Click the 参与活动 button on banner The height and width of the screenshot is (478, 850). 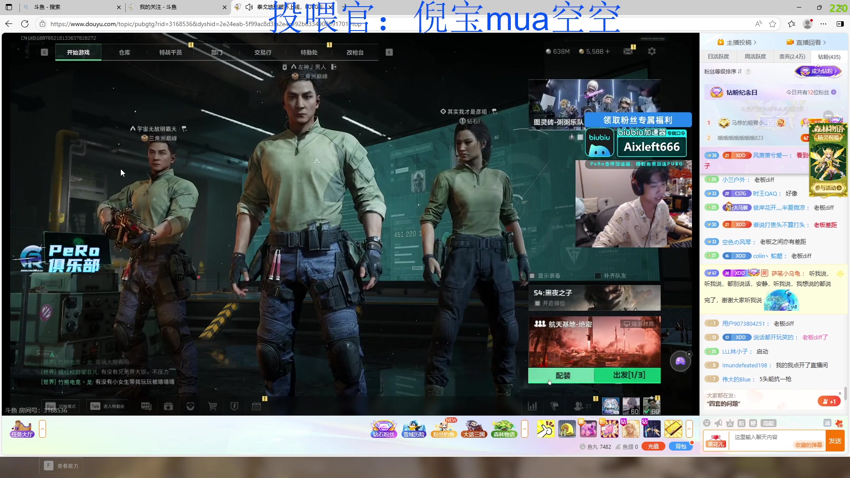click(828, 188)
